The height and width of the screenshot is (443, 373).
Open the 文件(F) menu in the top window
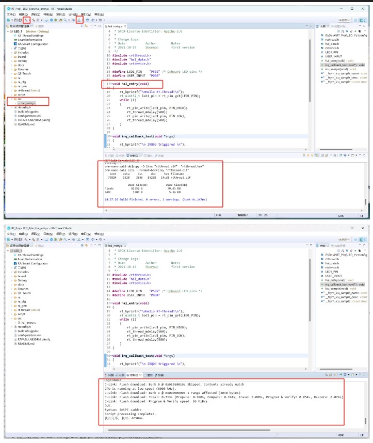pos(11,14)
